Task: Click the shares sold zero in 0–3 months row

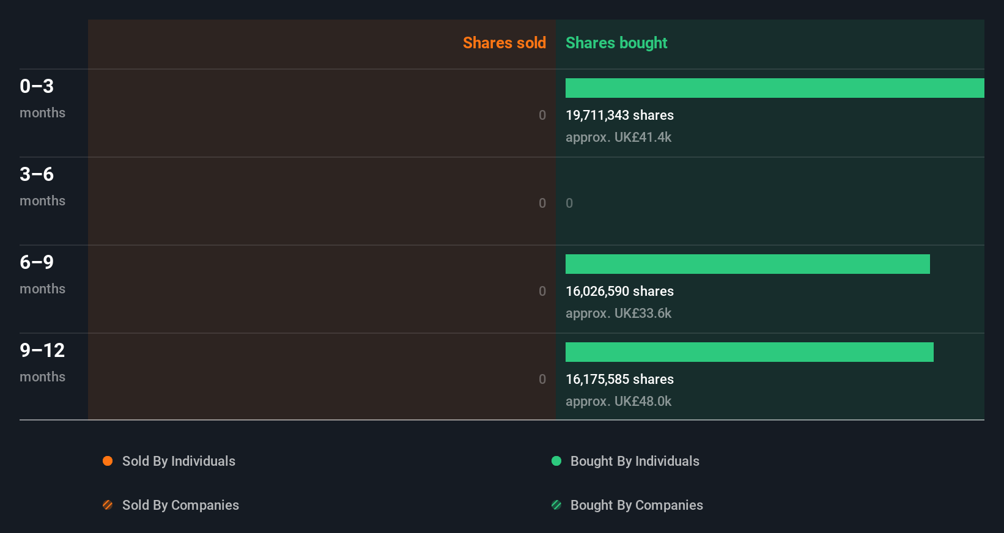Action: pyautogui.click(x=542, y=116)
